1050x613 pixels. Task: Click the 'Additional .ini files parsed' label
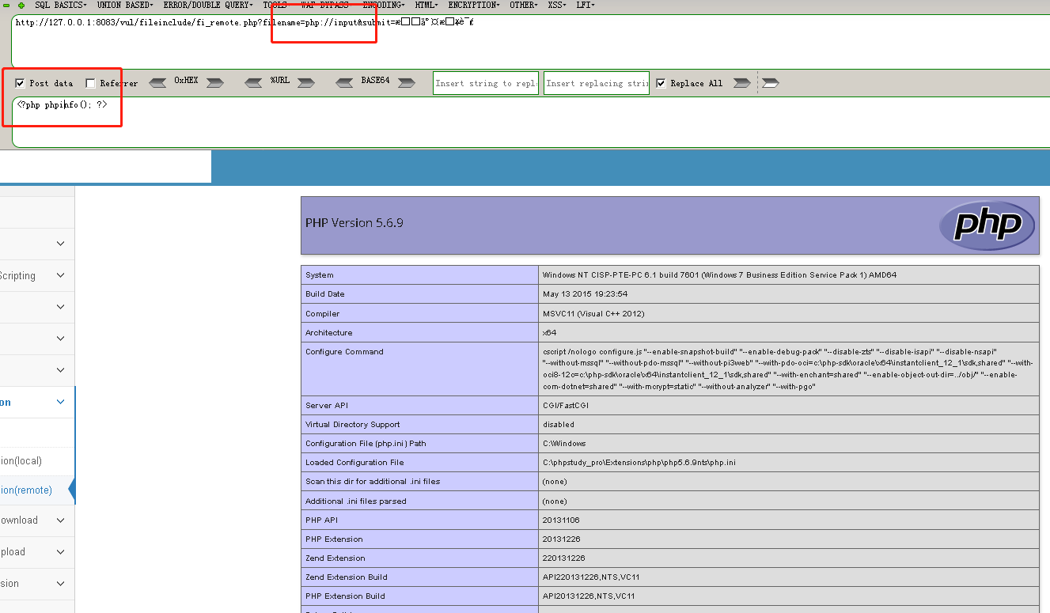pyautogui.click(x=356, y=501)
